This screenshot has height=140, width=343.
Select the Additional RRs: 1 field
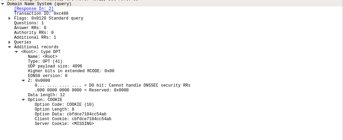click(35, 37)
